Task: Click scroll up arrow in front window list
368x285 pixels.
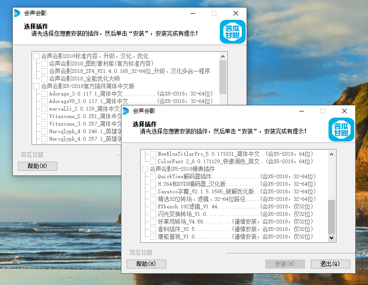Action: (331, 154)
